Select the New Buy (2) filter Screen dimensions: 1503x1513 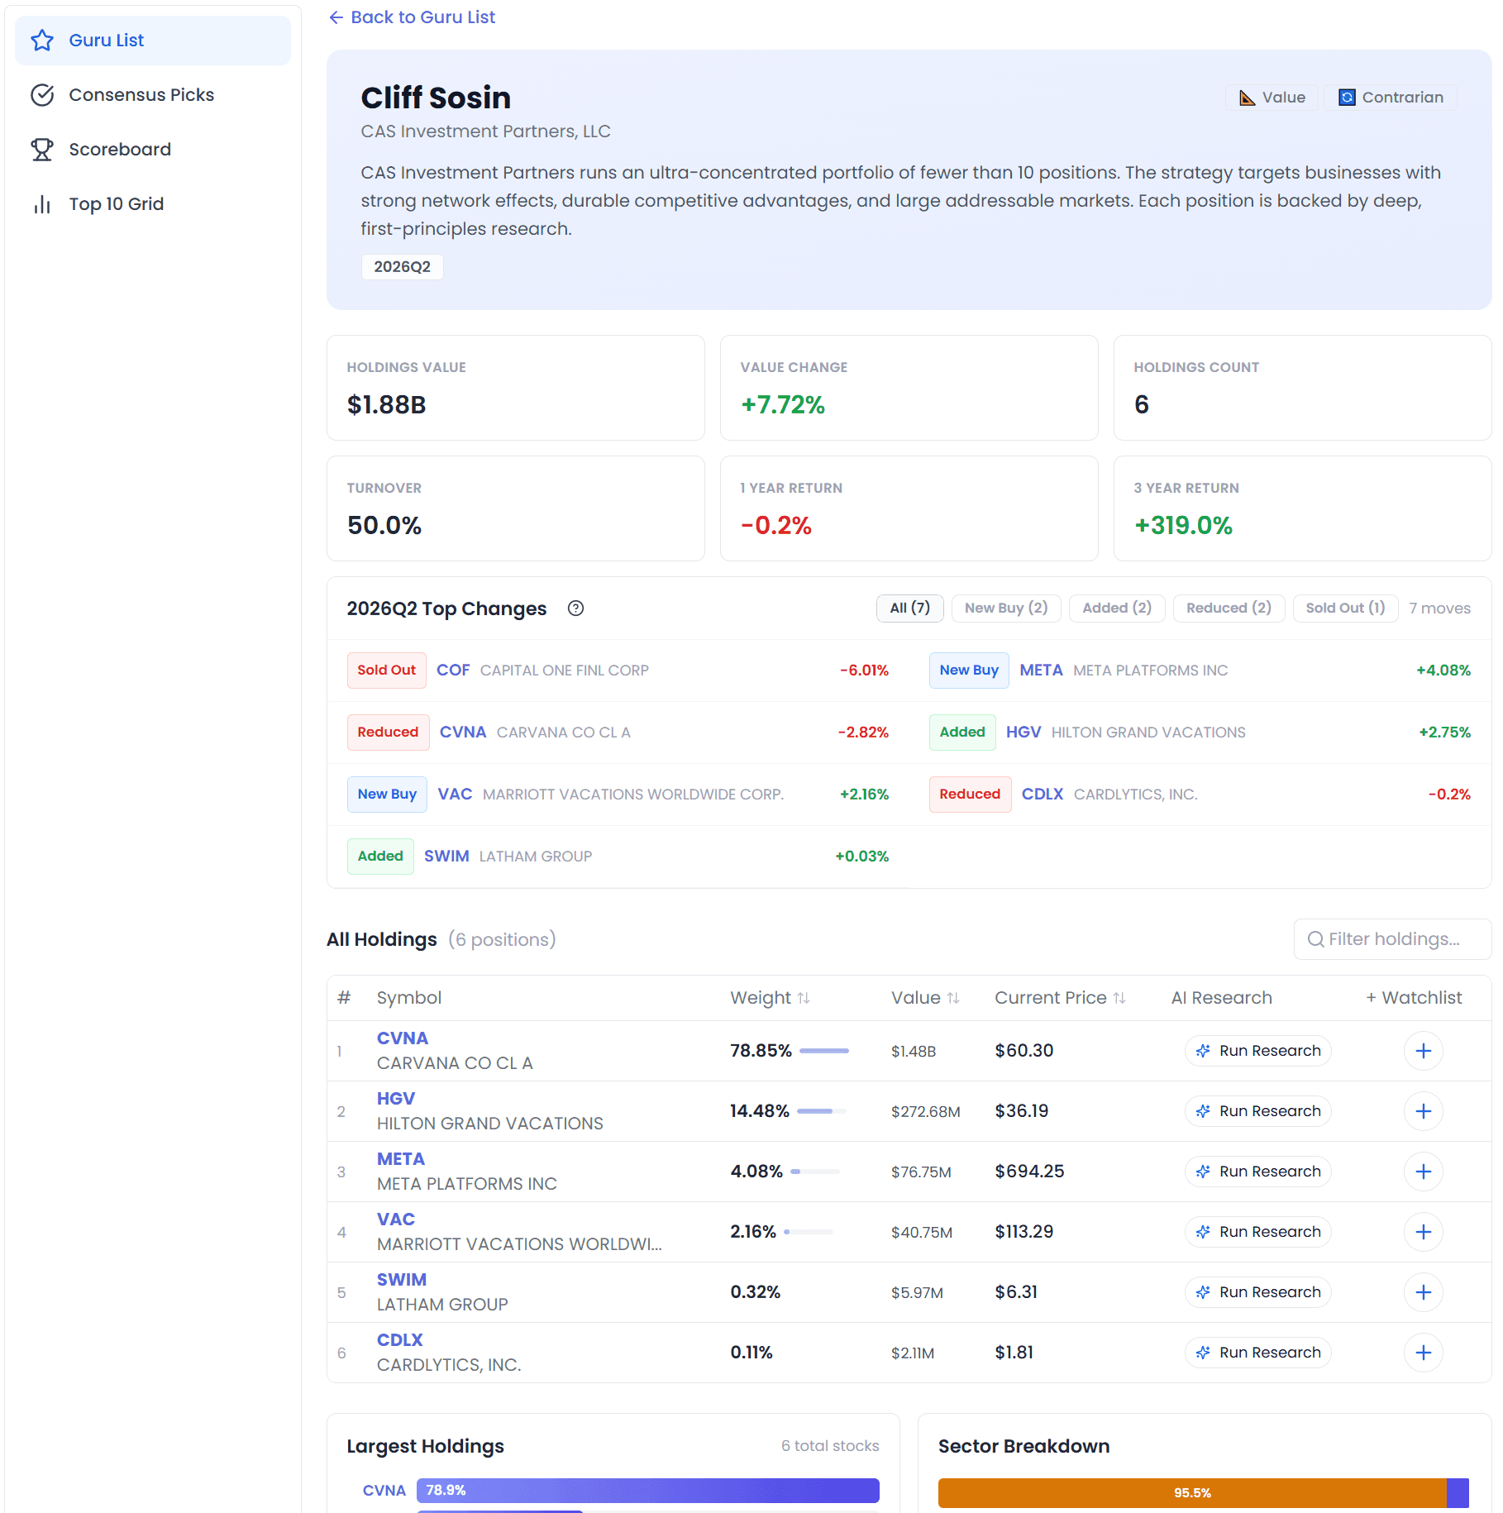(1006, 609)
